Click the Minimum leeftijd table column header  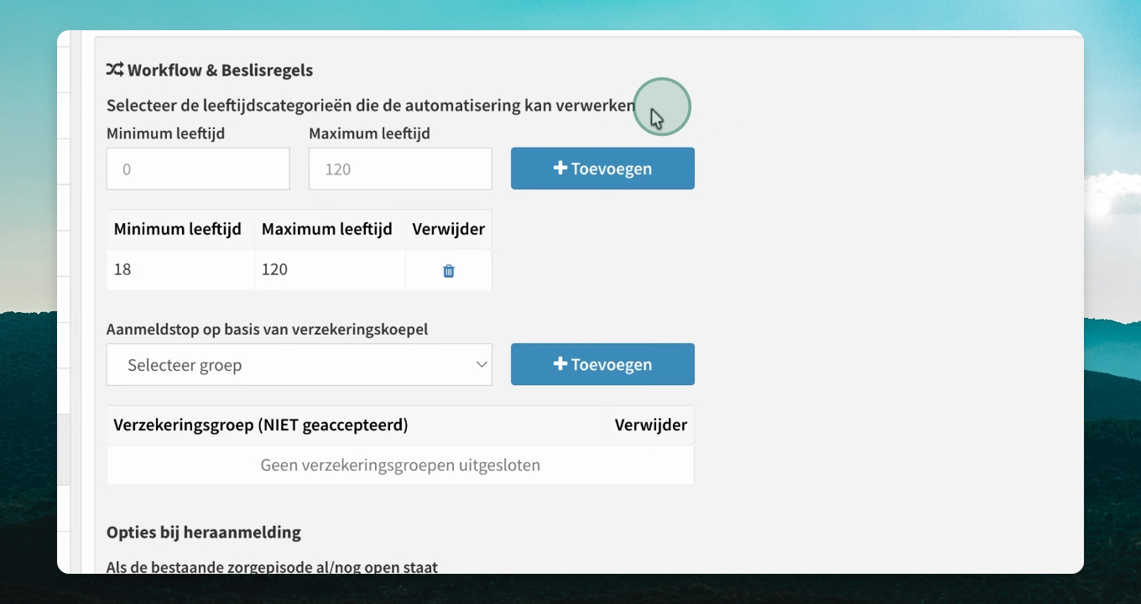pos(178,229)
